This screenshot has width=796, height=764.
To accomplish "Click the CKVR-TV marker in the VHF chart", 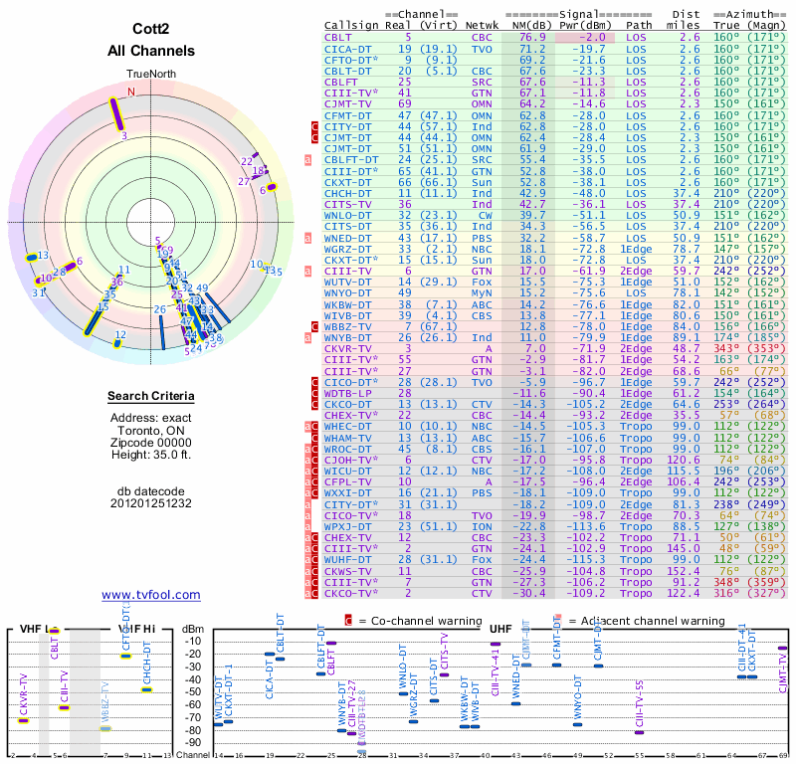I will coord(23,721).
